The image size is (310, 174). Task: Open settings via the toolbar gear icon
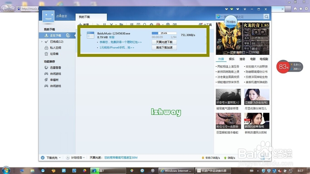(151, 24)
